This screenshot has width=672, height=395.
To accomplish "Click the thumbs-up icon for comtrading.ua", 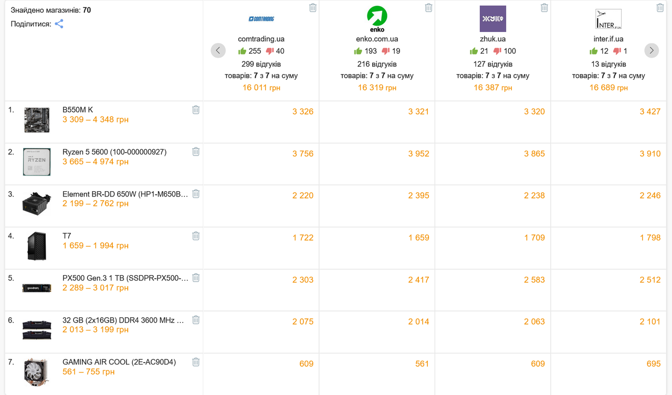I will [x=242, y=51].
